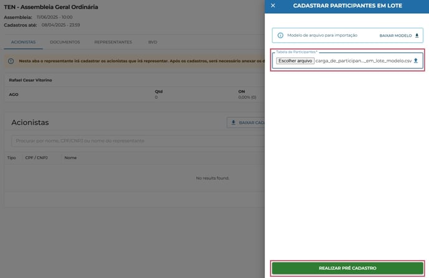
Task: Click the selected file name carga_de_participan..._em_lote_modelo.csv
Action: [364, 61]
